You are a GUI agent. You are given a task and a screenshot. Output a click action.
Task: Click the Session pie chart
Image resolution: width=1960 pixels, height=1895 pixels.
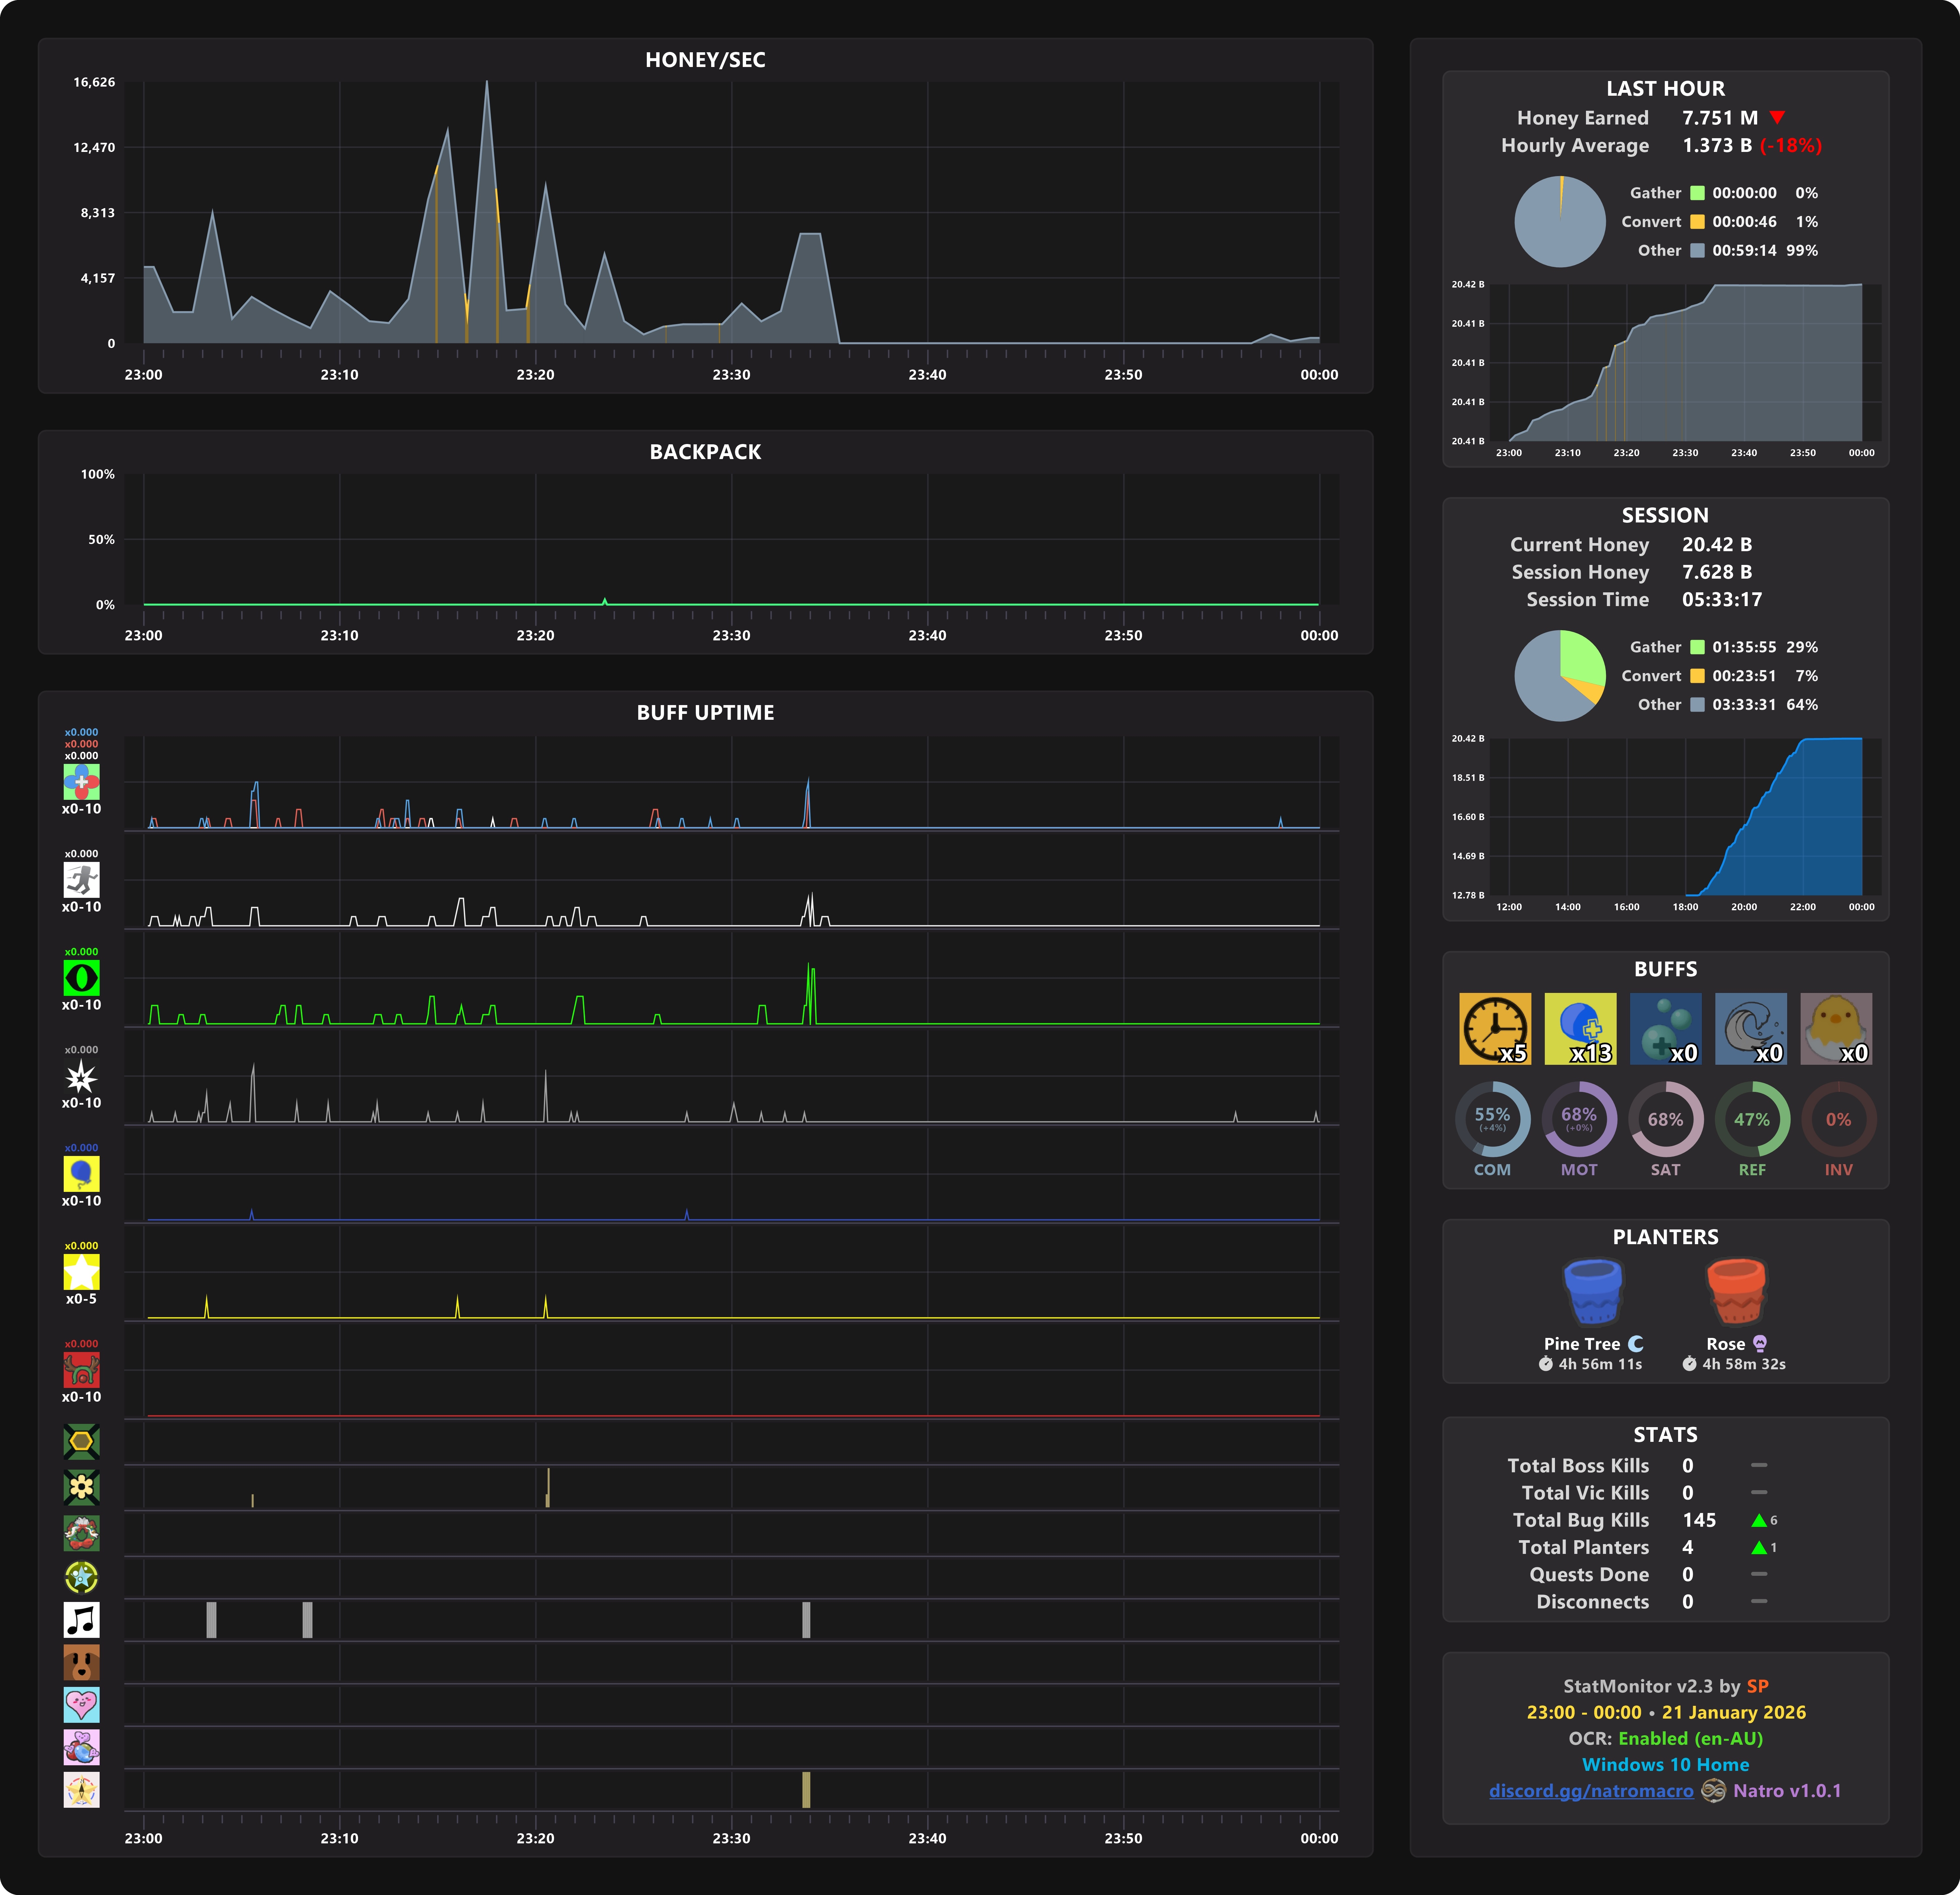click(x=1560, y=676)
